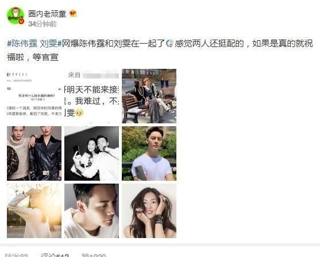320x257 pixels.
Task: Open the park bench couple photo
Action: [149, 96]
